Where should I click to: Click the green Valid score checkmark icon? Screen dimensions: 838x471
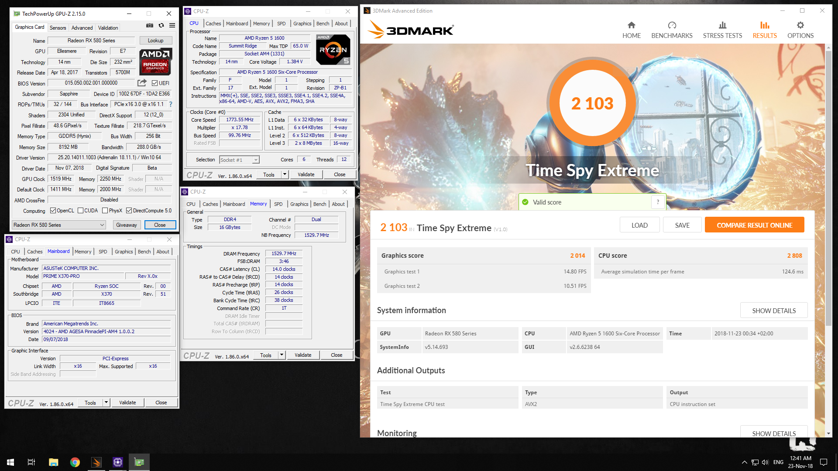pos(525,202)
